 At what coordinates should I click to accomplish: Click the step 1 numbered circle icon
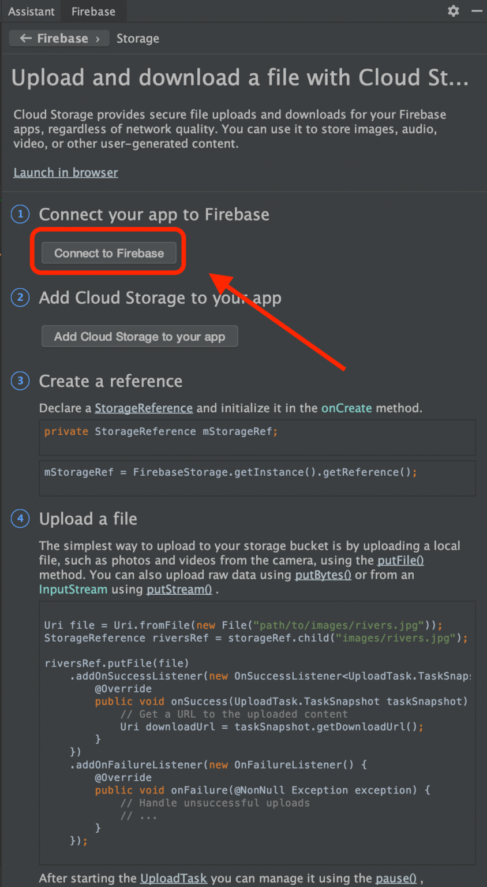pos(20,214)
